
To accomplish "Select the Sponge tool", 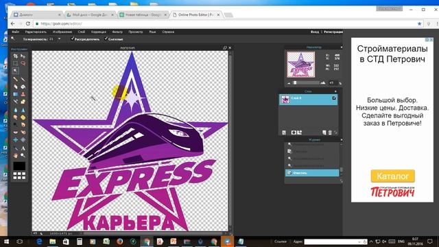I will pyautogui.click(x=23, y=117).
